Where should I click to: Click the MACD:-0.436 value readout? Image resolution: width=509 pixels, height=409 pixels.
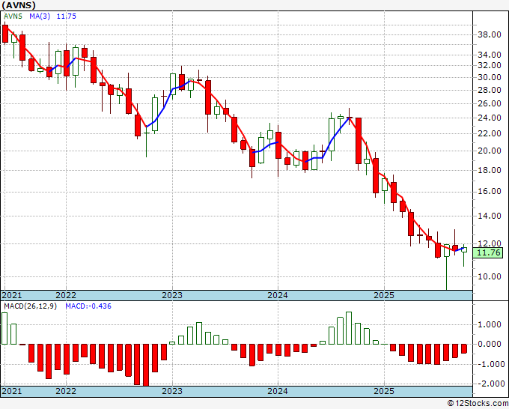[88, 306]
